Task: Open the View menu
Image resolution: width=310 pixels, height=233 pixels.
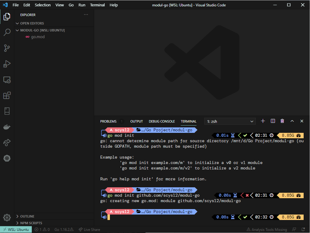Action: [x=60, y=5]
